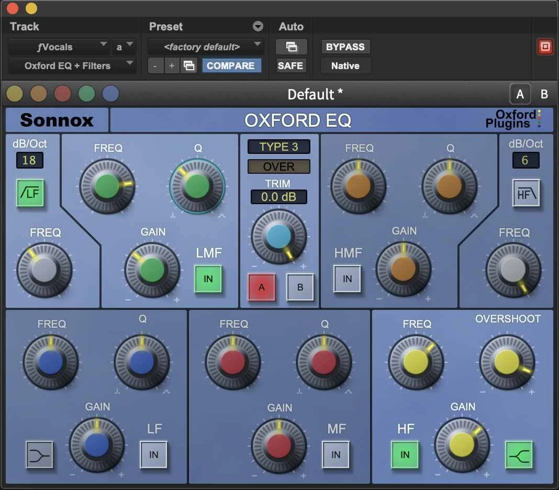The width and height of the screenshot is (559, 490).
Task: Open the factory default preset dropdown
Action: point(206,47)
